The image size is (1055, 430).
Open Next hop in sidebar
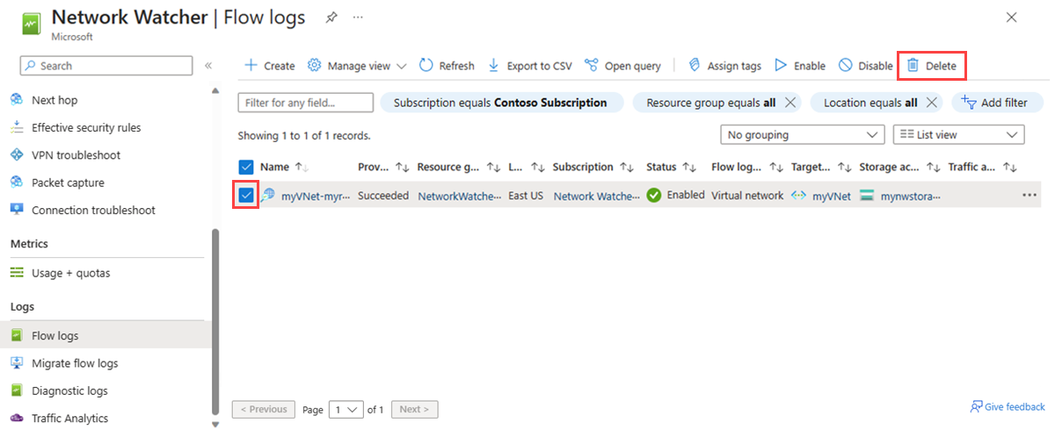click(55, 100)
